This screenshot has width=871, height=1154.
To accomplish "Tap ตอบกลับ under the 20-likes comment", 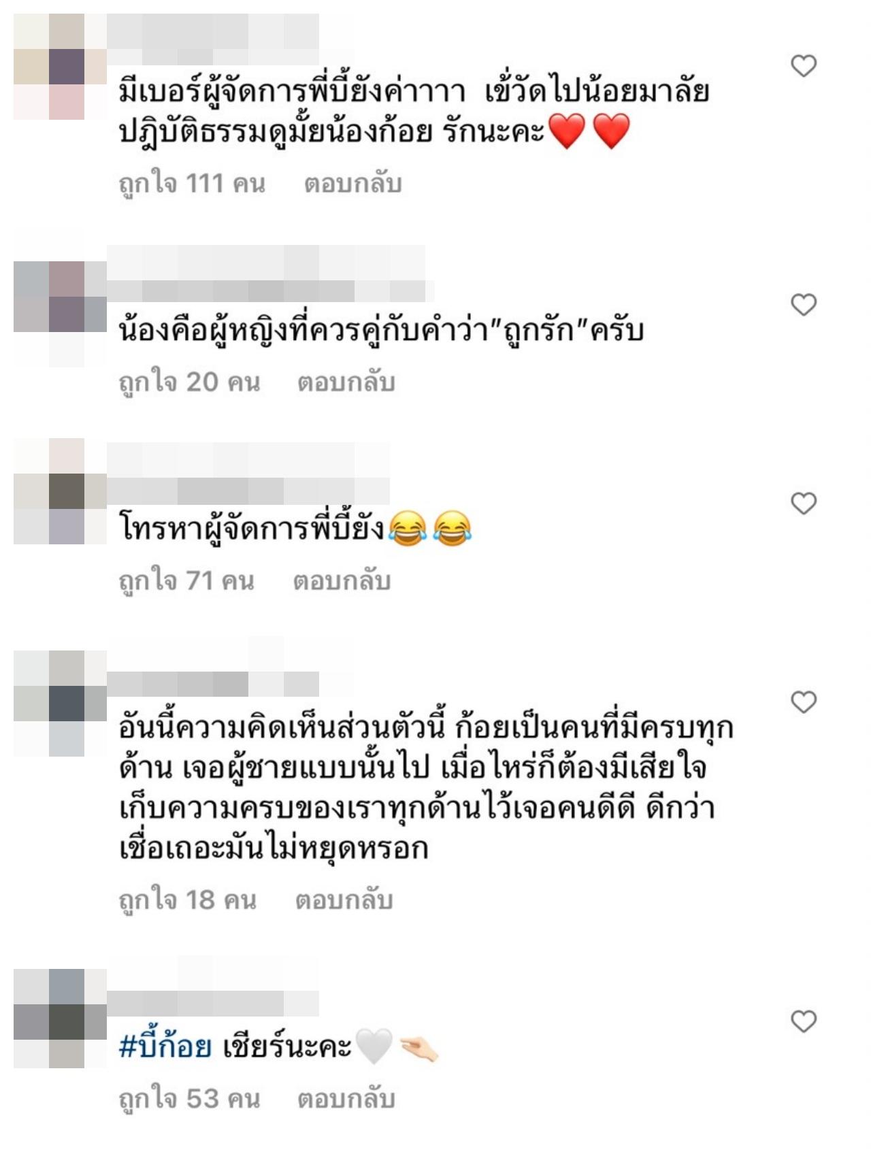I will pos(346,382).
